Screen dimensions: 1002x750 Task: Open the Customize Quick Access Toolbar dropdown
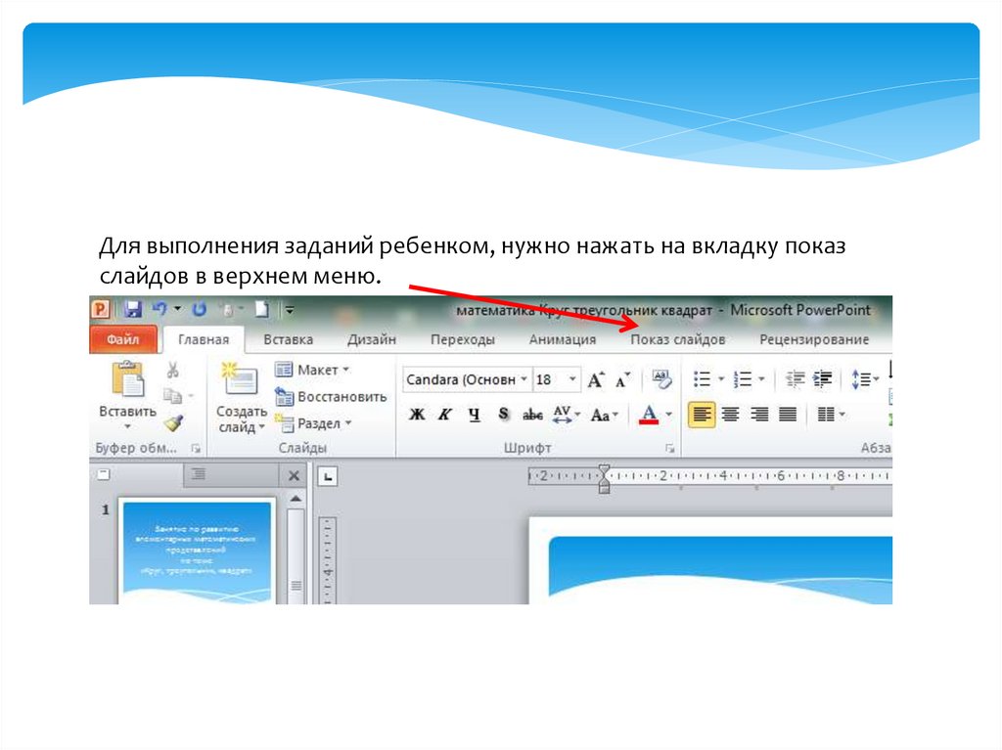pyautogui.click(x=290, y=311)
